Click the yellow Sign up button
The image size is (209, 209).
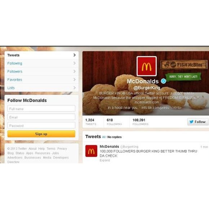click(x=41, y=134)
